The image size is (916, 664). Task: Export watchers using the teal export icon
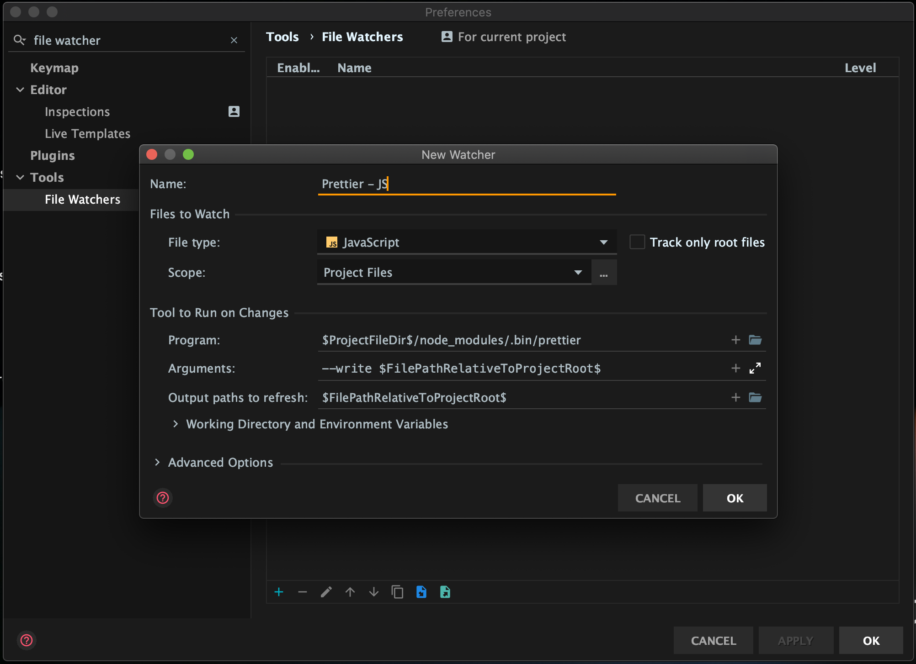[445, 592]
